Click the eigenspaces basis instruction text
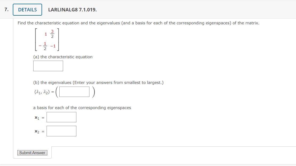 point(82,108)
